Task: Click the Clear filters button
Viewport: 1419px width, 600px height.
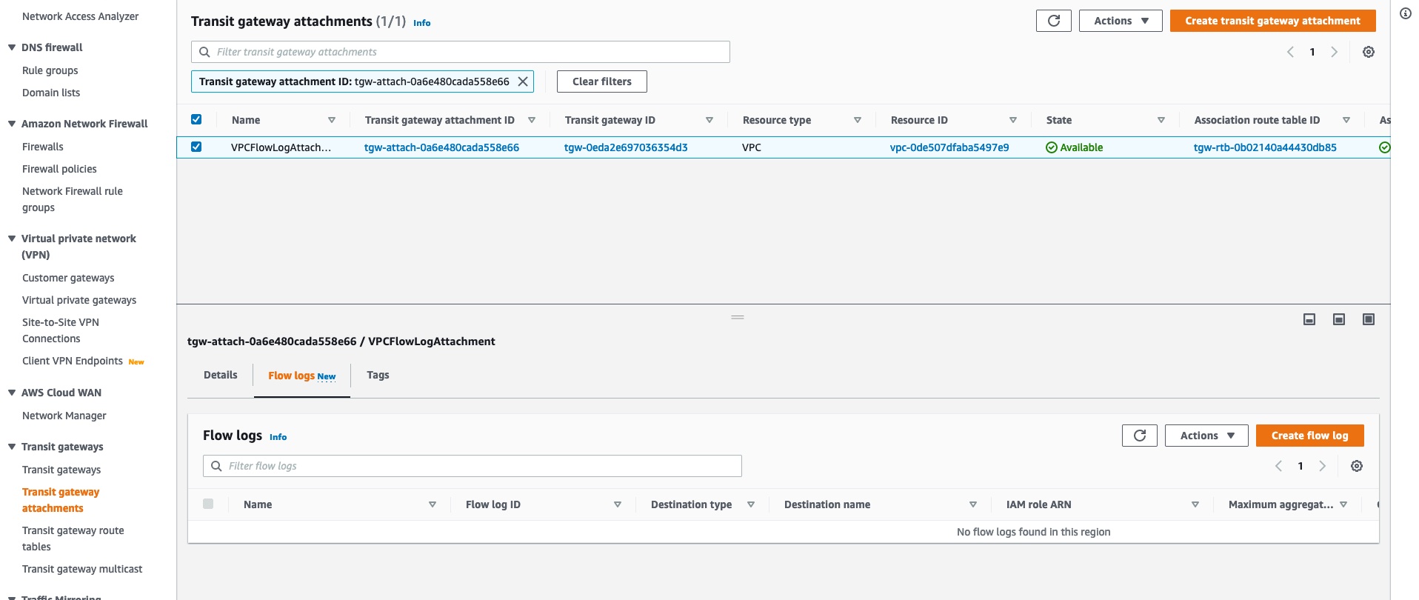Action: click(x=602, y=81)
